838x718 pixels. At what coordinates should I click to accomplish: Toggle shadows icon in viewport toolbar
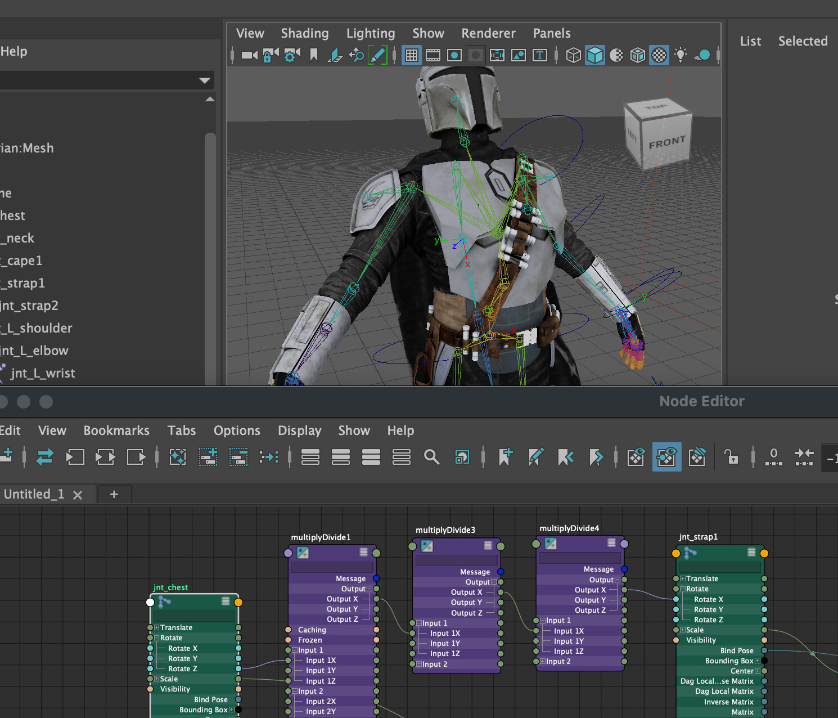tap(702, 55)
